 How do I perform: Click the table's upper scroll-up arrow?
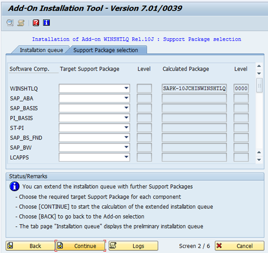click(259, 66)
